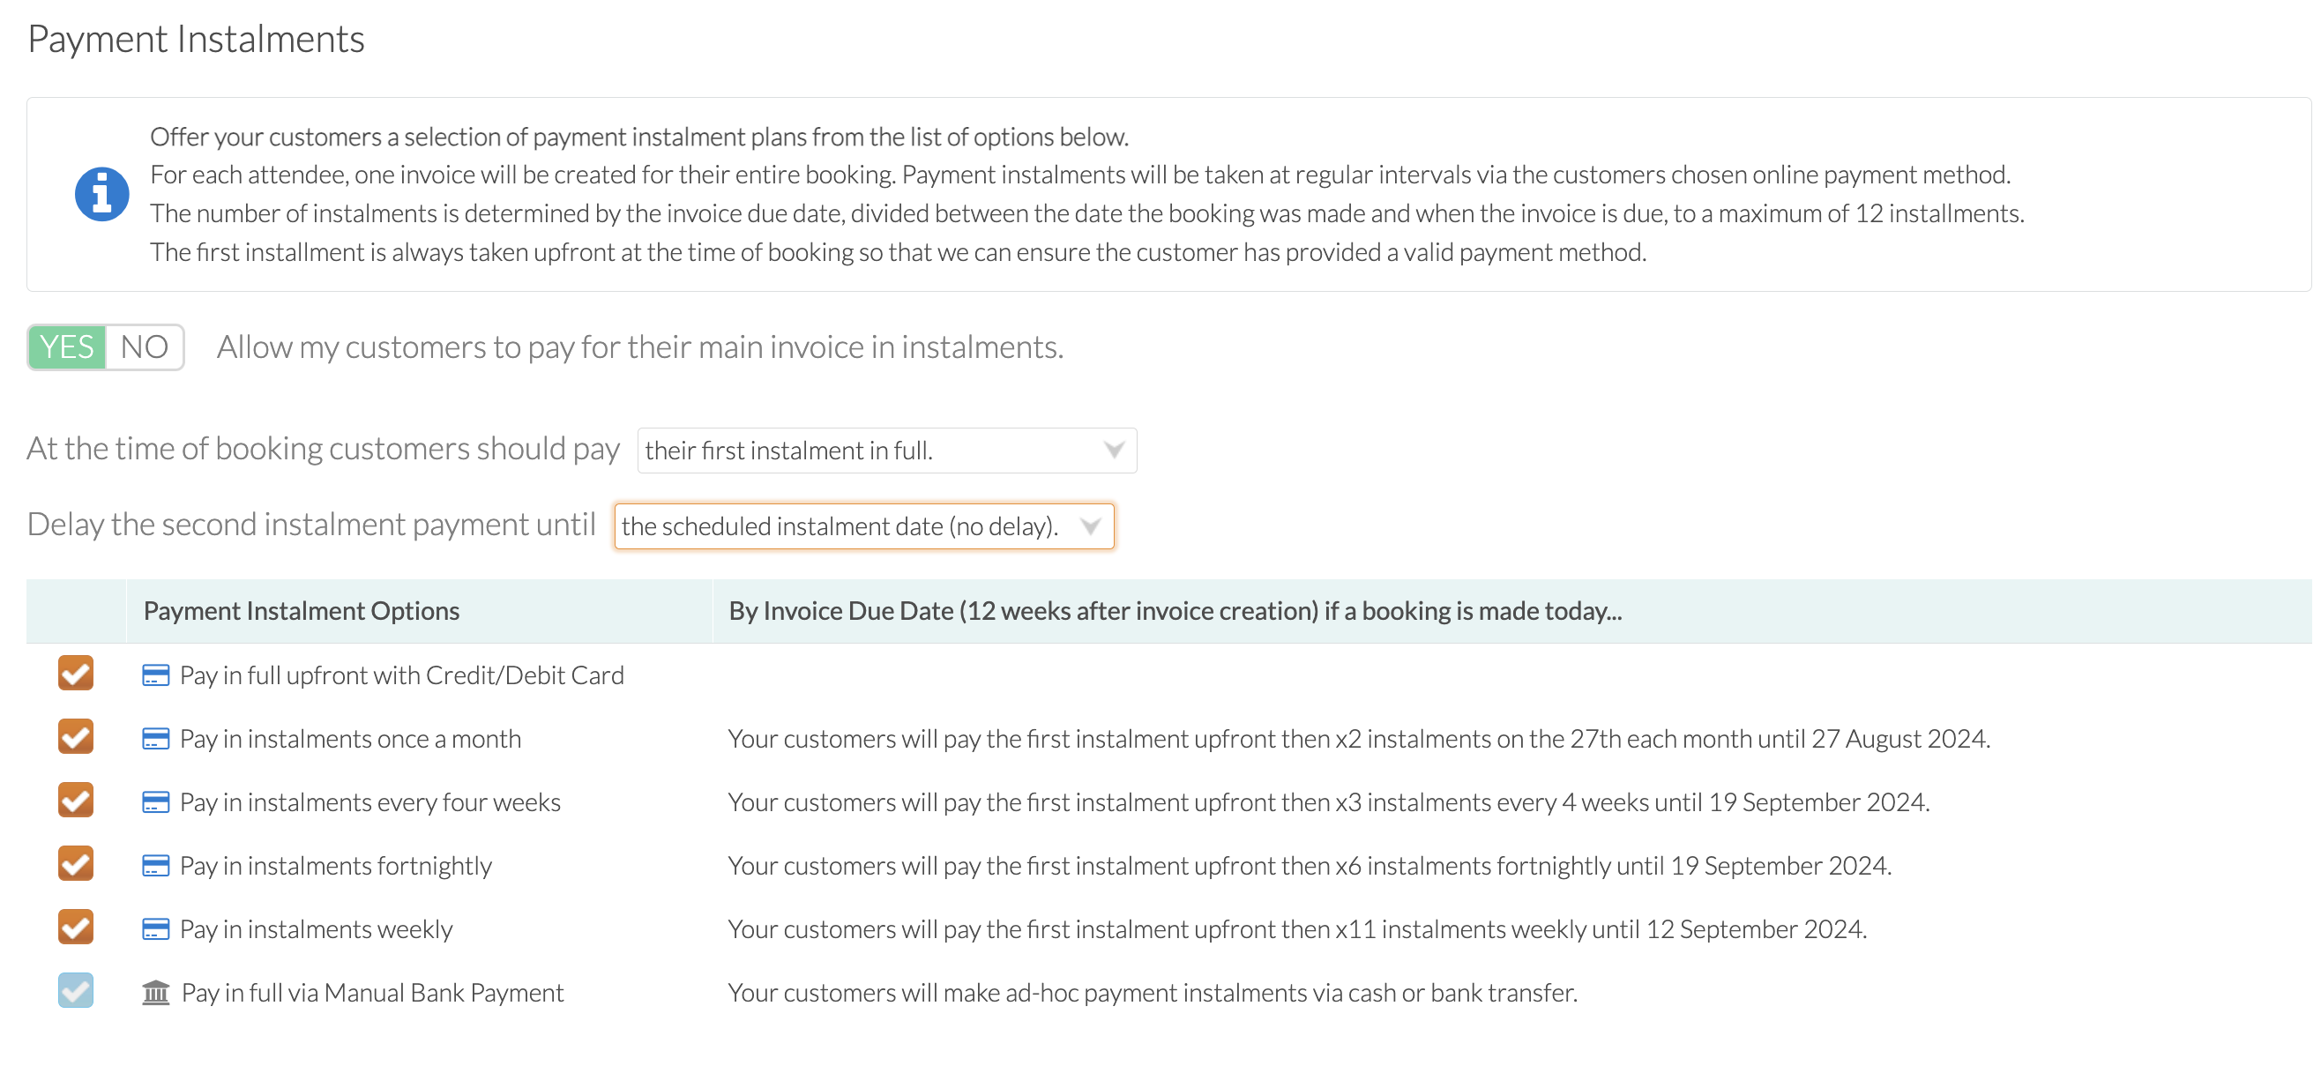Click description mentioning 'x11 instalments weekly'
Screen dimensions: 2321x1088
coord(1297,929)
